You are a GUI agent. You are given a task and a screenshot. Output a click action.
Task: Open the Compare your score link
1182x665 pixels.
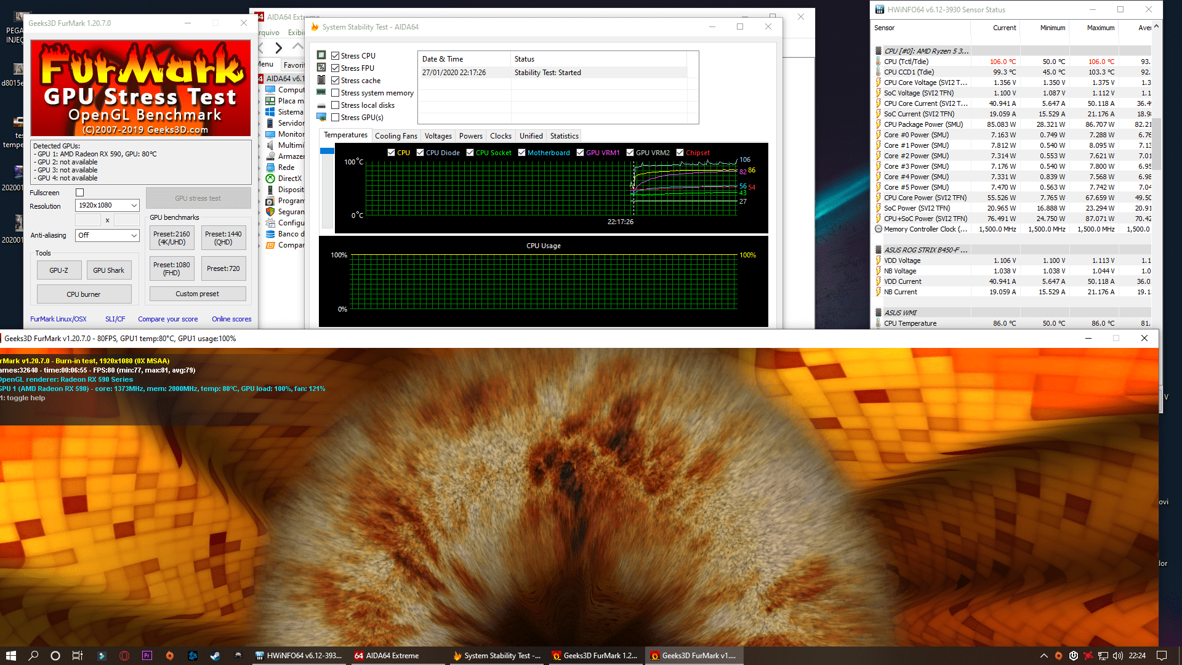pos(167,319)
